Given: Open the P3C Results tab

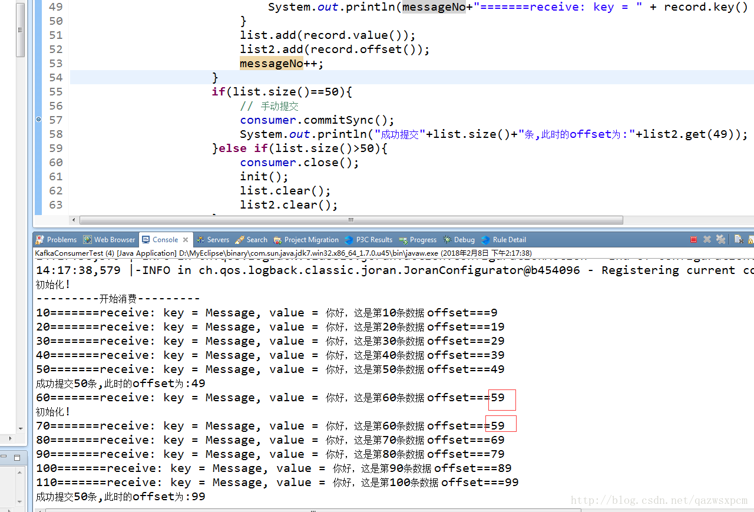Looking at the screenshot, I should (369, 240).
